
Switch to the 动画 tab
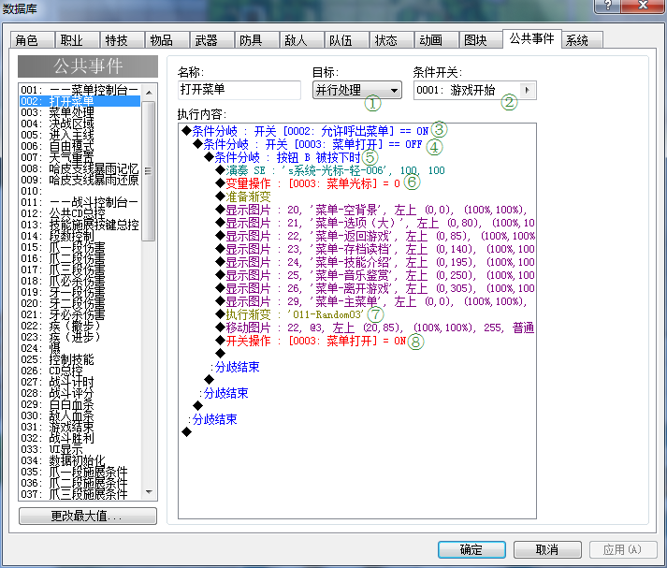[x=437, y=40]
